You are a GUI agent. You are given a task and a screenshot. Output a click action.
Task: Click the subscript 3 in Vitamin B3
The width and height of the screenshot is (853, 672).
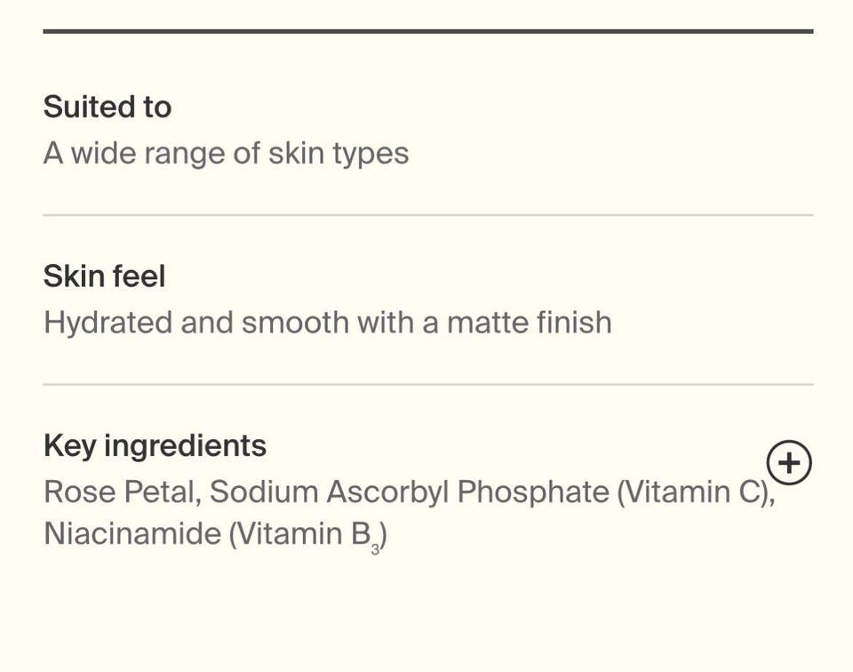(x=375, y=548)
